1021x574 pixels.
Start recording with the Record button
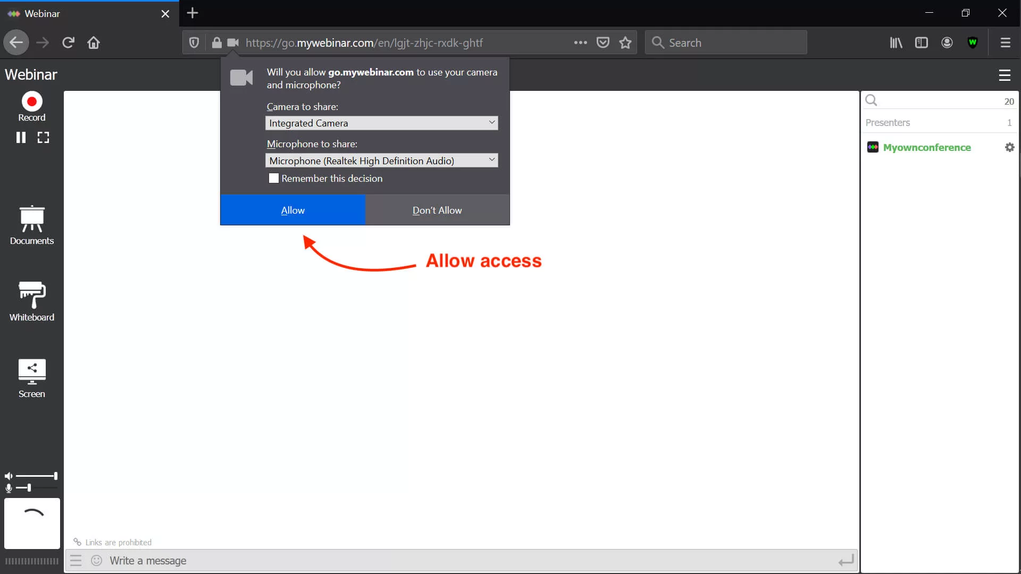(x=31, y=101)
